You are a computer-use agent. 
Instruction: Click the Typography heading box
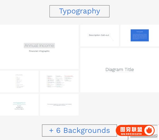[x=79, y=11]
